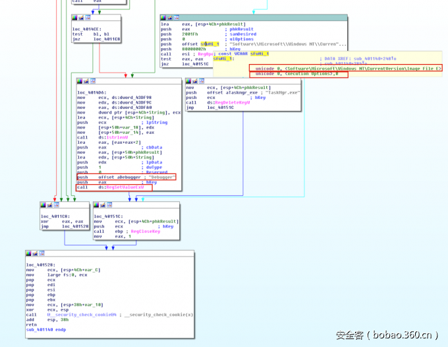The height and width of the screenshot is (347, 448).
Task: Set node color for the loc_4011C8 block
Action: point(43,205)
